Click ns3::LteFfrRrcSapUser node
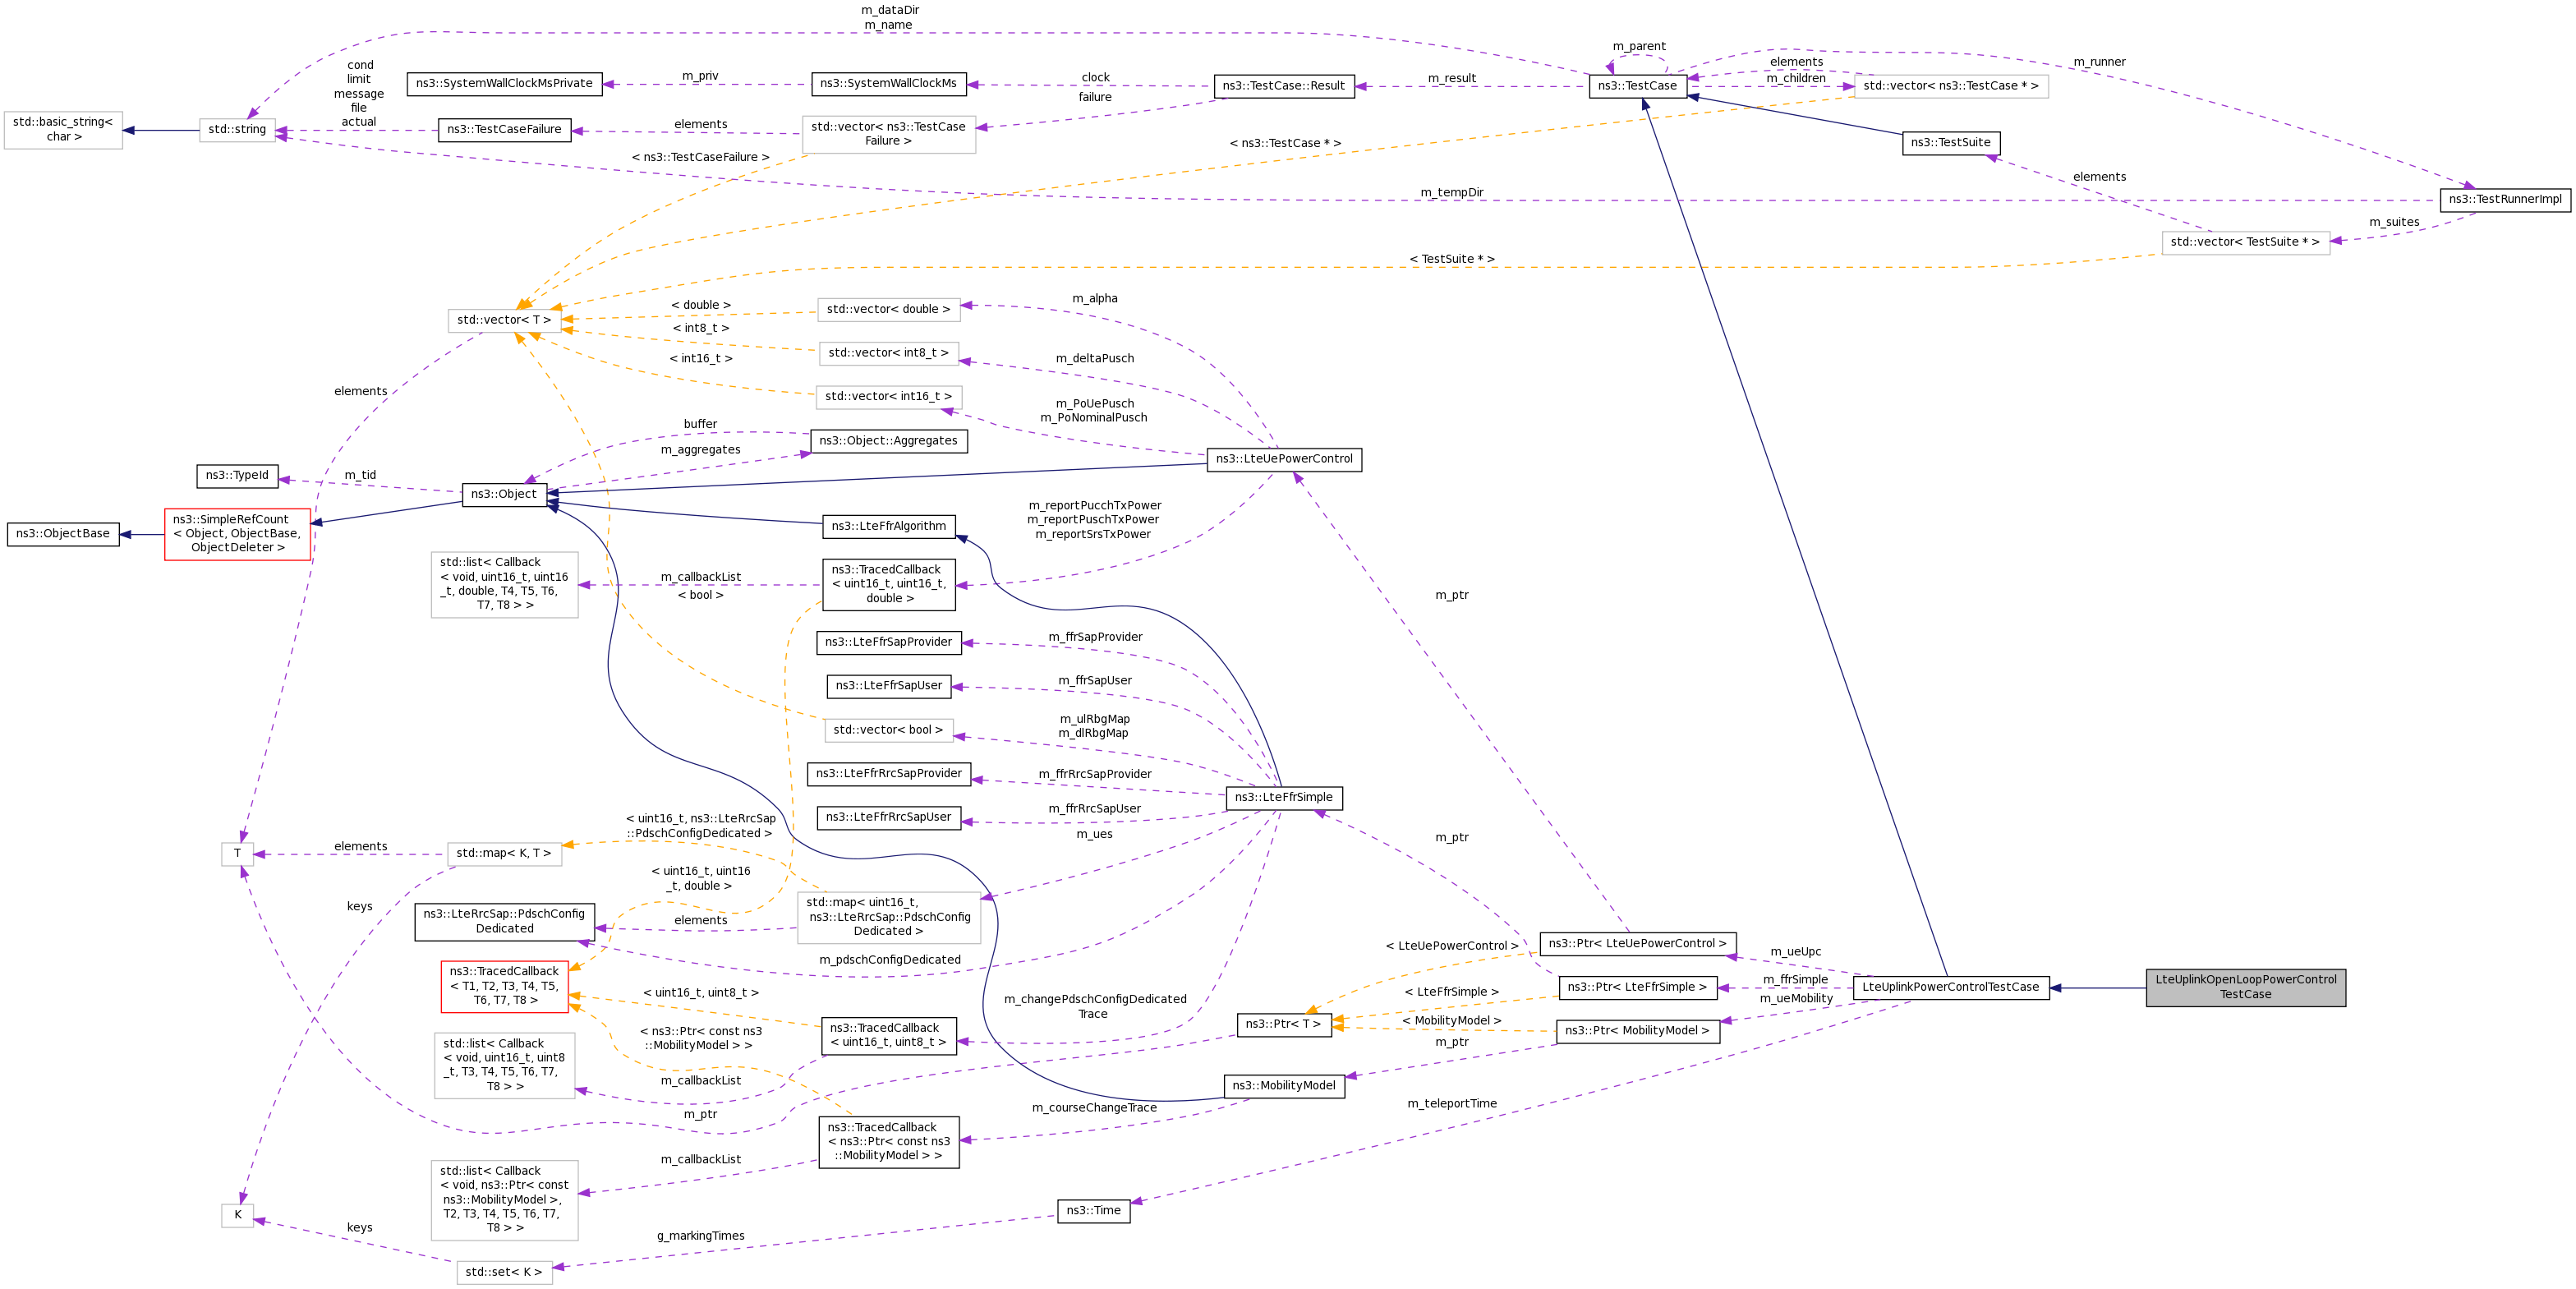 [x=888, y=818]
